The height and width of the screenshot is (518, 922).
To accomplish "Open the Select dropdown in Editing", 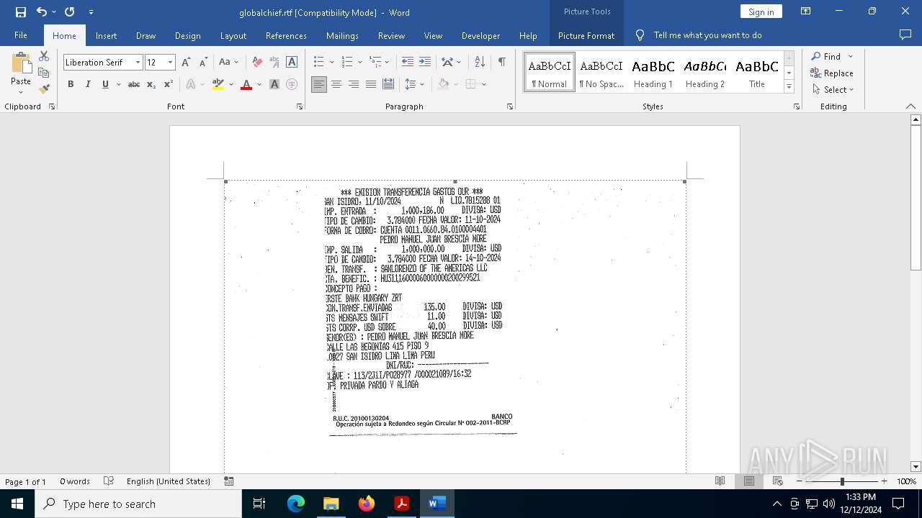I will pos(833,90).
